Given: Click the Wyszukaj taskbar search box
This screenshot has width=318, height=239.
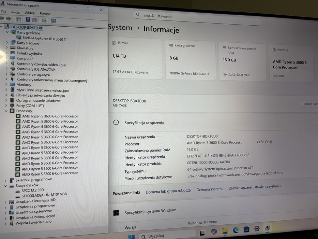Looking at the screenshot, I should point(167,236).
